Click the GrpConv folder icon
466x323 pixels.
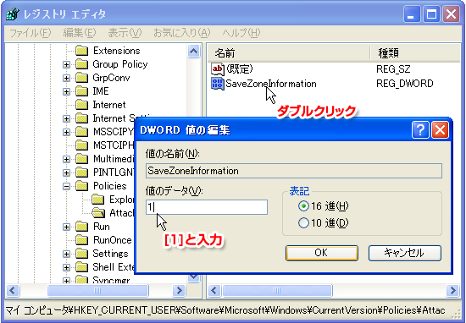81,78
